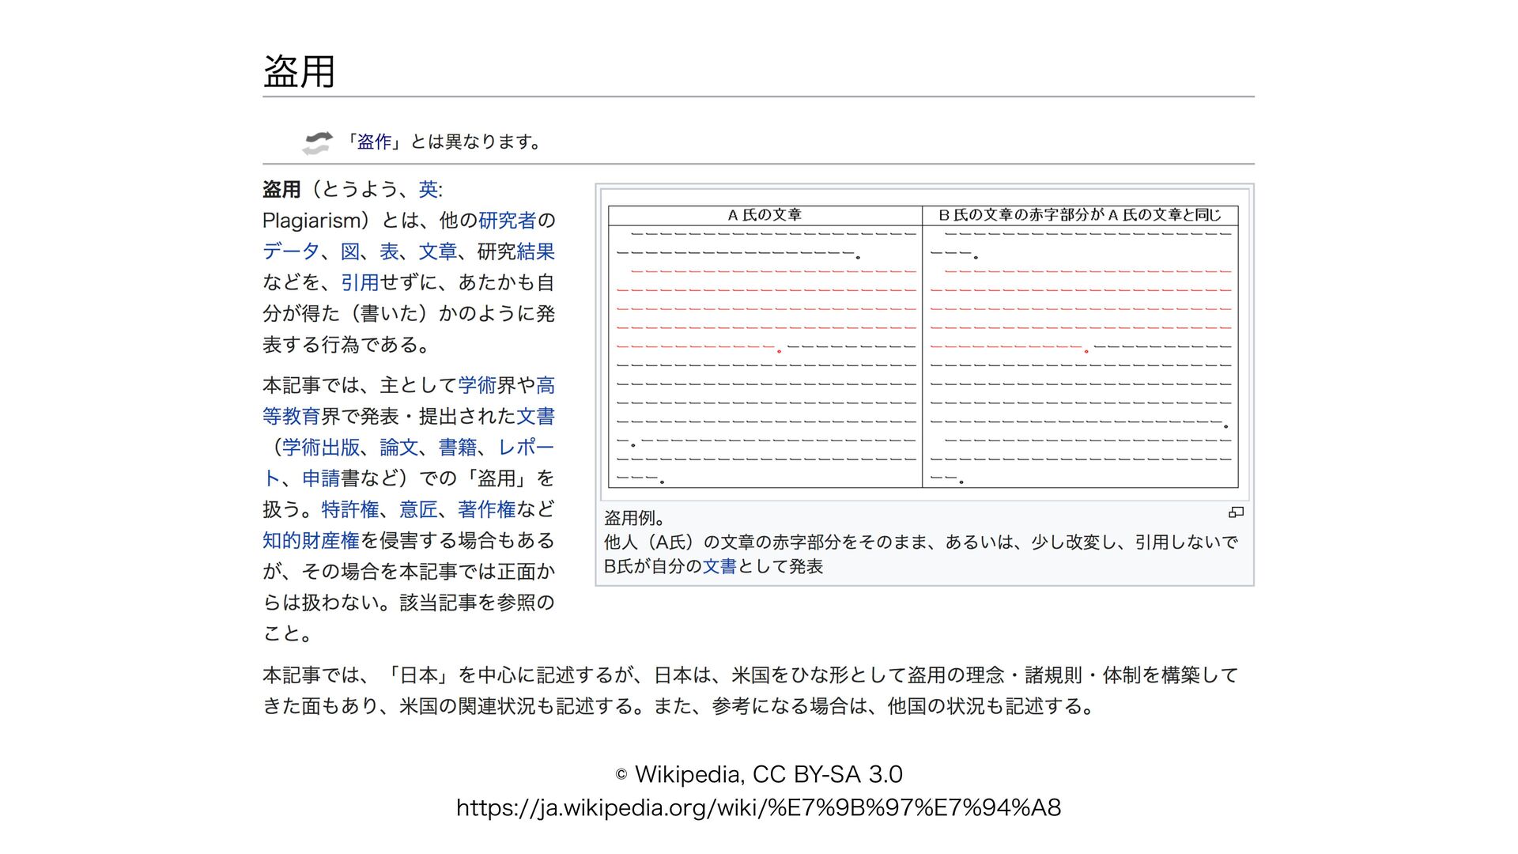Click the disambiguation arrows icon
1518x854 pixels.
(x=317, y=142)
